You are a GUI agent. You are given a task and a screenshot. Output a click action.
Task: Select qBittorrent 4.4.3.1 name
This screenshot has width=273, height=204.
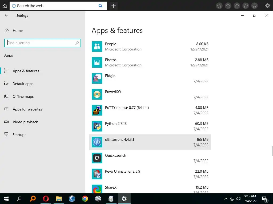pos(119,140)
